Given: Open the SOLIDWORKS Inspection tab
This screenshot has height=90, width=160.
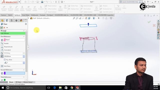Looking at the screenshot, I should pos(106,15).
